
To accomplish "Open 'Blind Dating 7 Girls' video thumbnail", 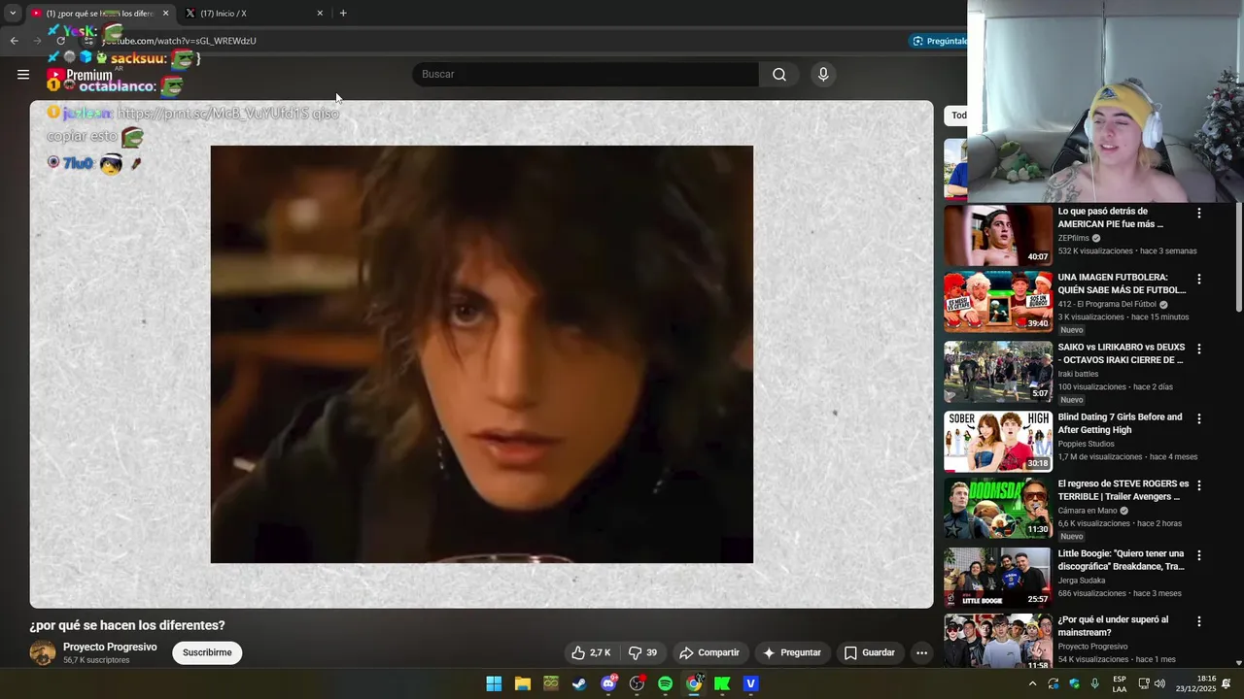I will (x=998, y=442).
